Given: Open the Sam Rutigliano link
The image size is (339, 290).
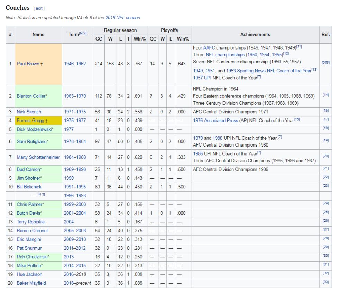Looking at the screenshot, I should pyautogui.click(x=31, y=142).
